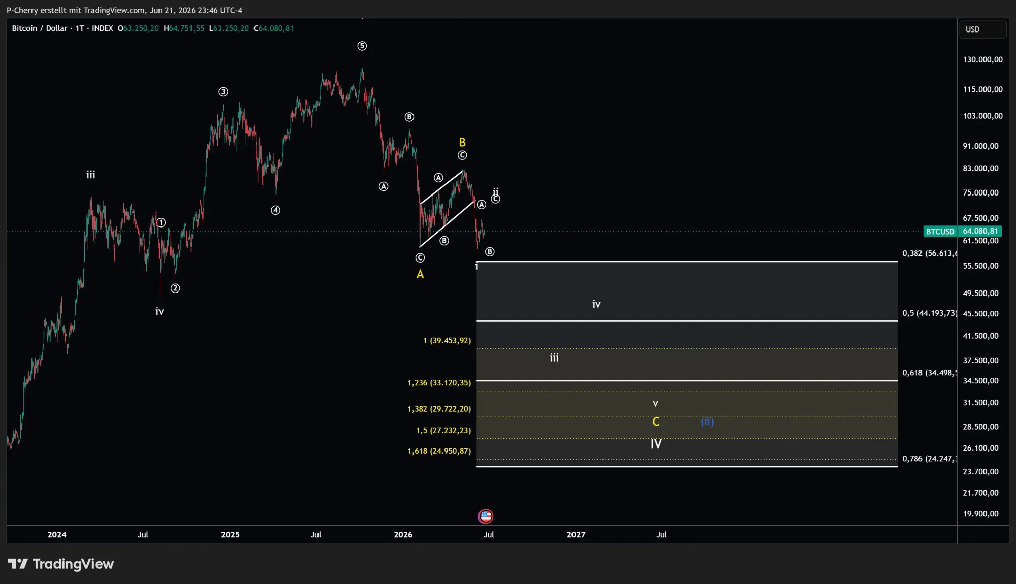Click the 55.500,00 price axis label
The width and height of the screenshot is (1016, 584).
(981, 266)
